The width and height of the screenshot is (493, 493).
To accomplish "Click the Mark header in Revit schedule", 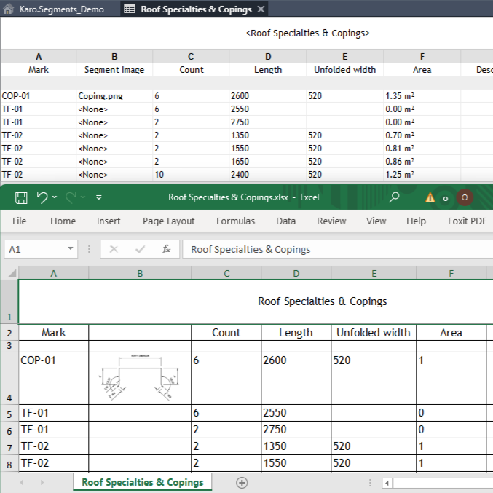I will pyautogui.click(x=39, y=70).
